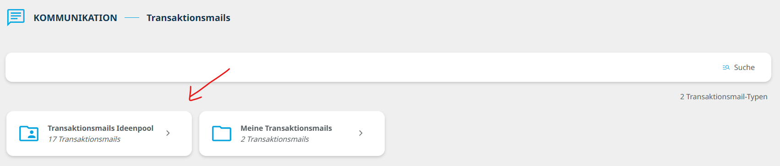780x166 pixels.
Task: Click the Ideenpool folder icon with person
Action: pos(29,134)
